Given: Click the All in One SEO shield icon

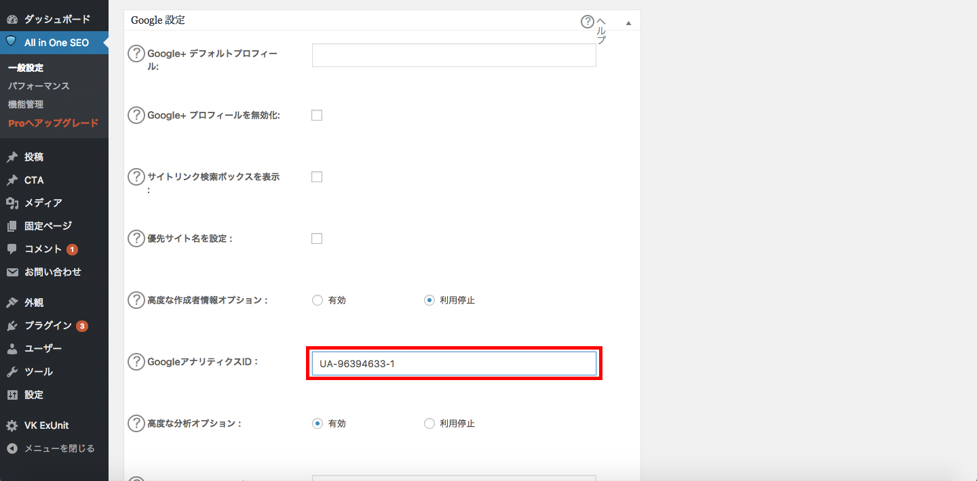Looking at the screenshot, I should click(x=12, y=42).
